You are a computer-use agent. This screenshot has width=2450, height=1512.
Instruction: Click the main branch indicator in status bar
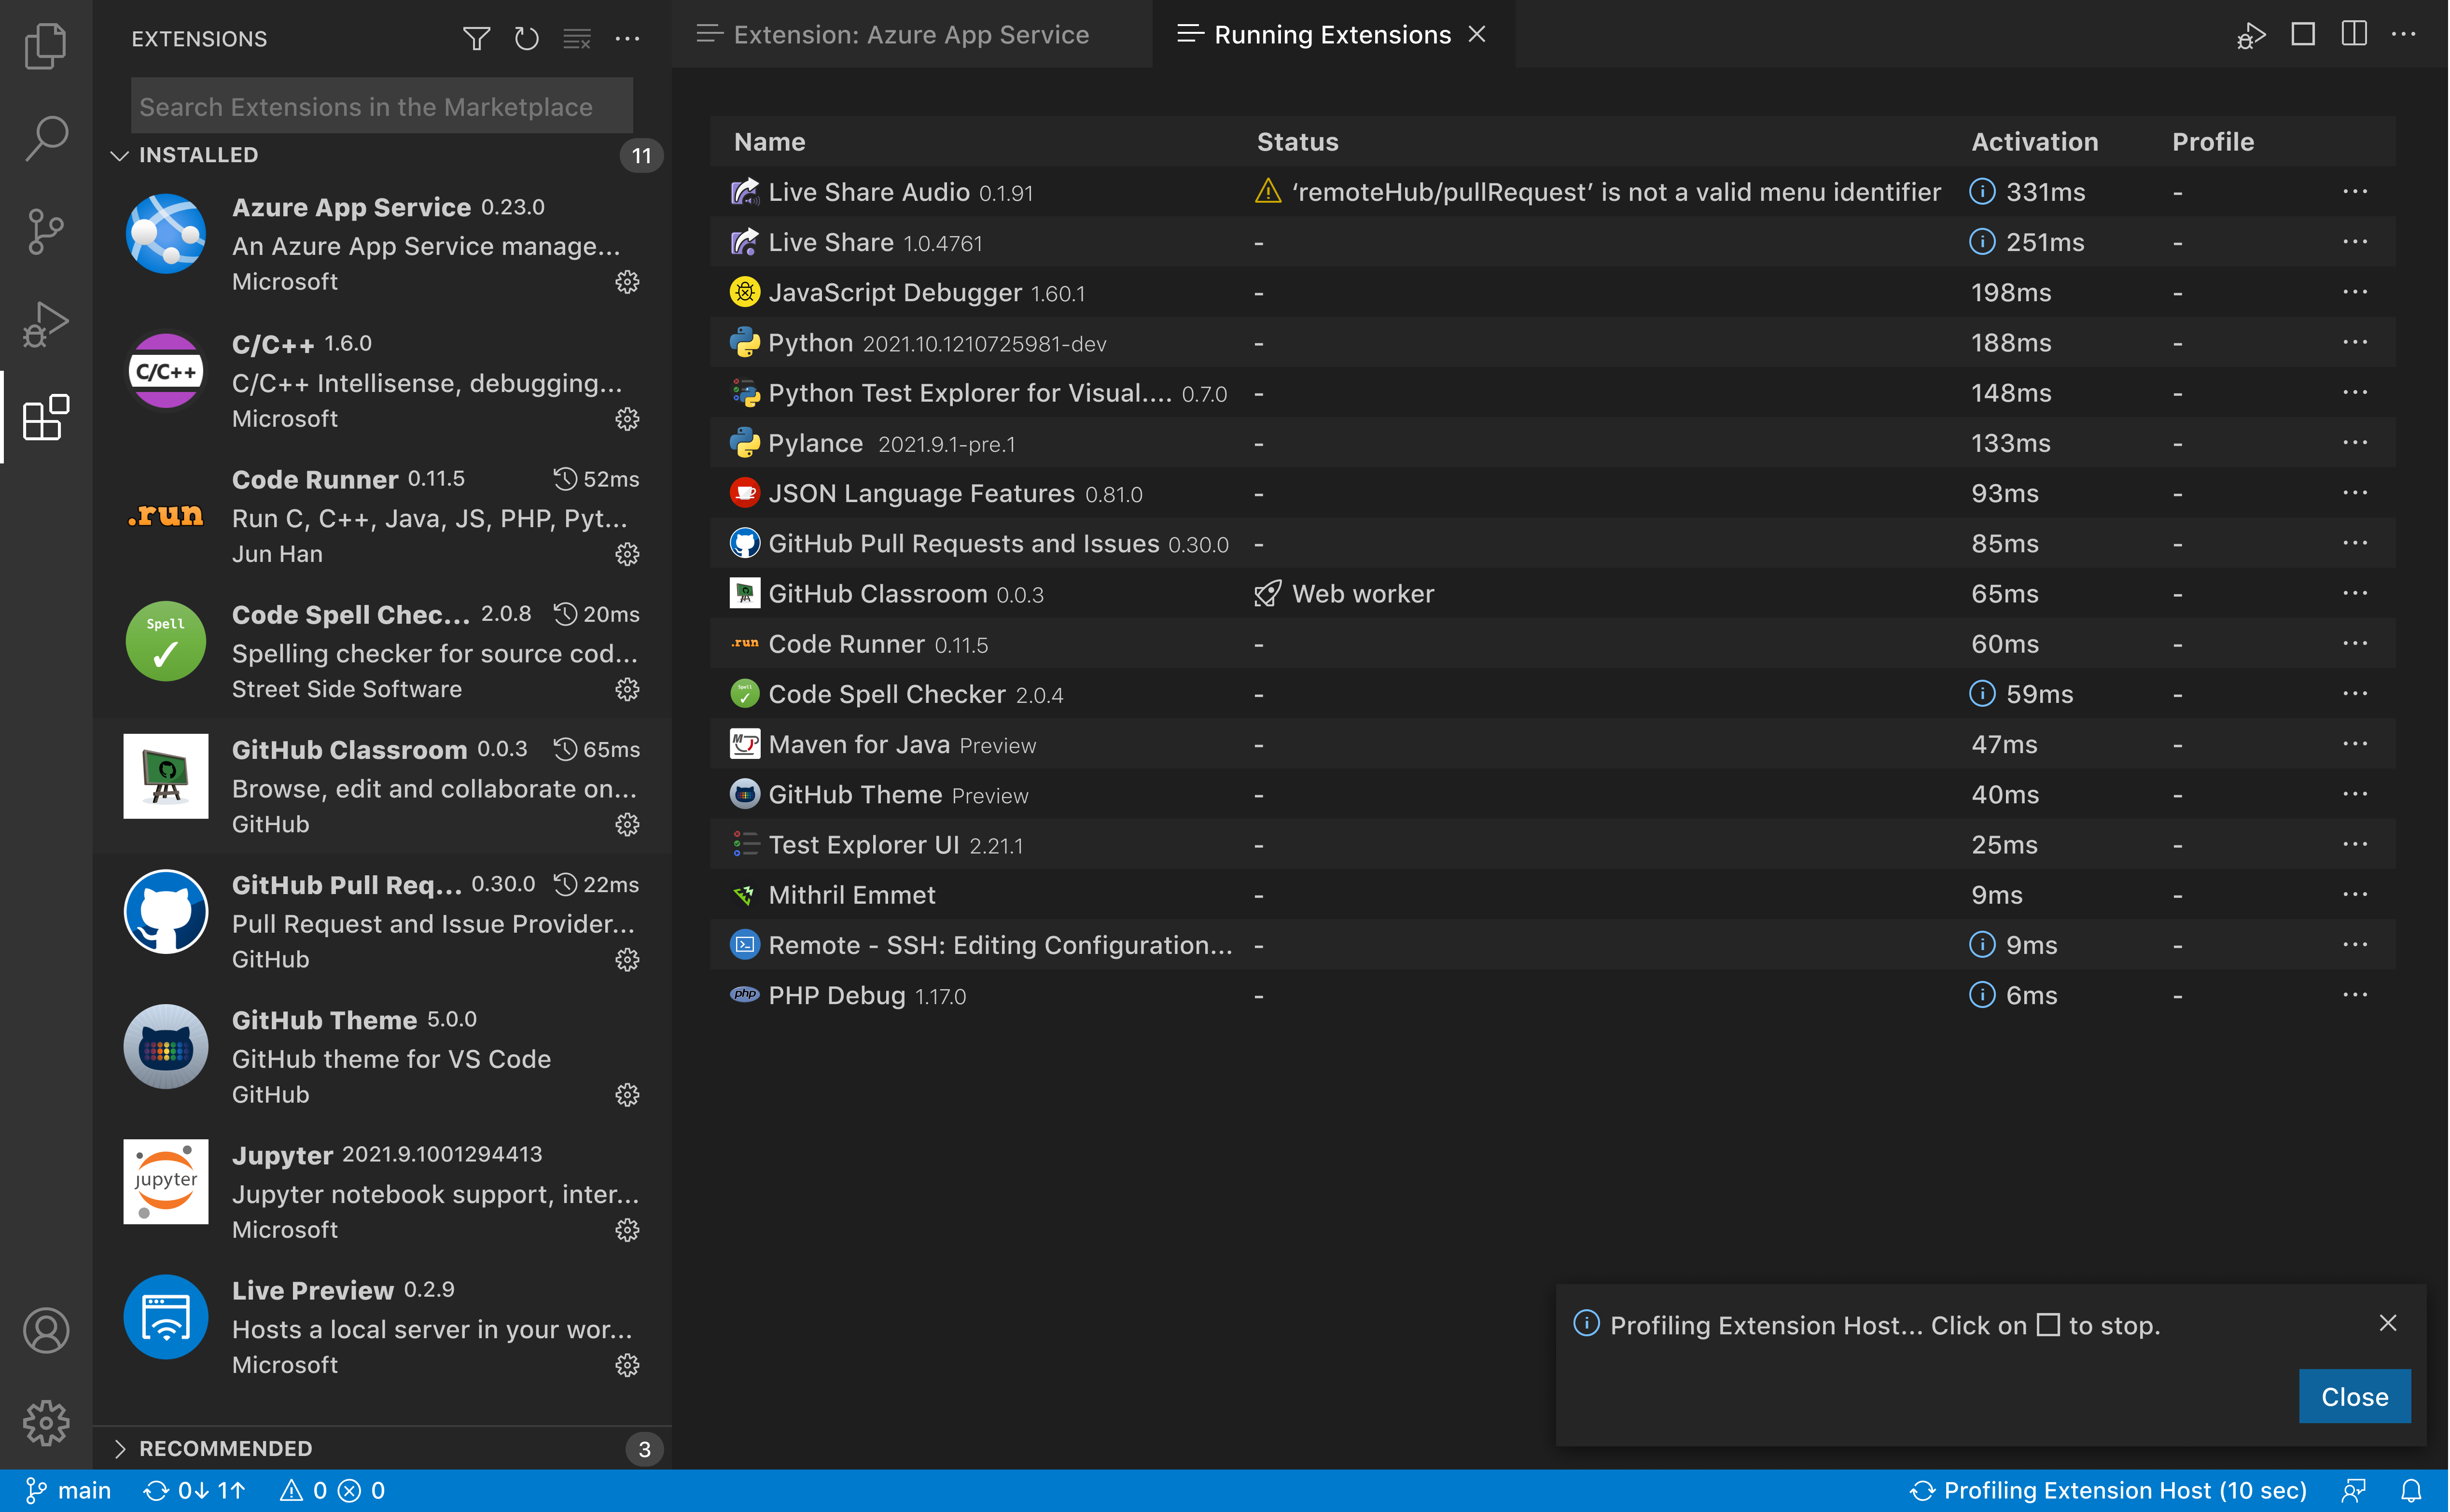[x=68, y=1489]
